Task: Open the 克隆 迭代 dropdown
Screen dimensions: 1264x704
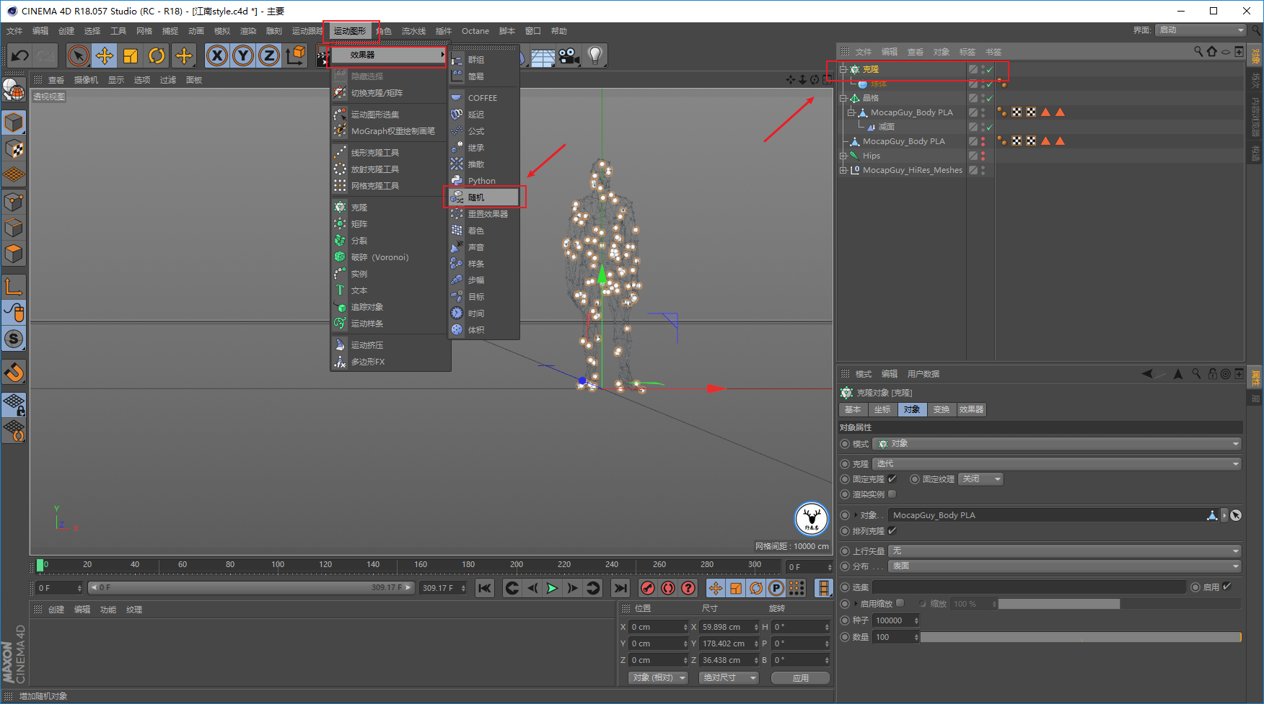Action: (x=1057, y=464)
